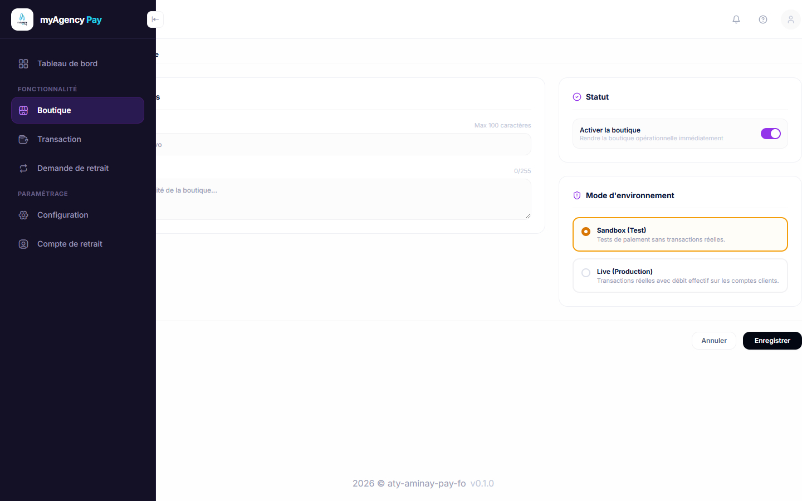Click the Configuration gear icon

point(23,215)
